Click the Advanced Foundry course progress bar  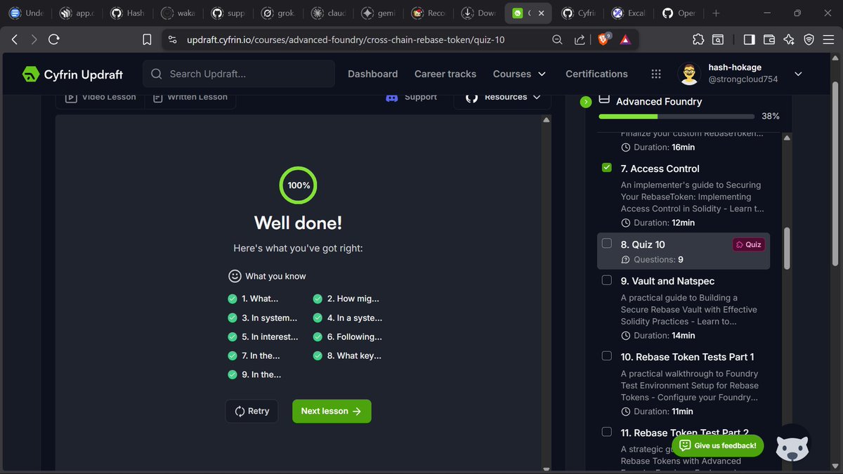[677, 117]
